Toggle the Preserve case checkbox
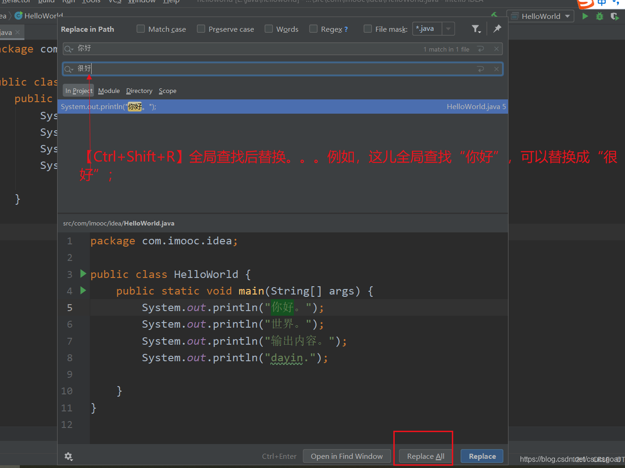The height and width of the screenshot is (468, 625). pos(201,29)
